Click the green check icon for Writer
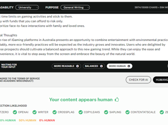Image resolution: width=168 pixels, height=125 pixels. 35,112
